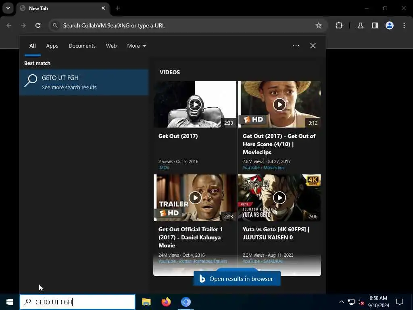This screenshot has width=413, height=310.
Task: Open the Extensions puzzle icon
Action: click(x=339, y=25)
